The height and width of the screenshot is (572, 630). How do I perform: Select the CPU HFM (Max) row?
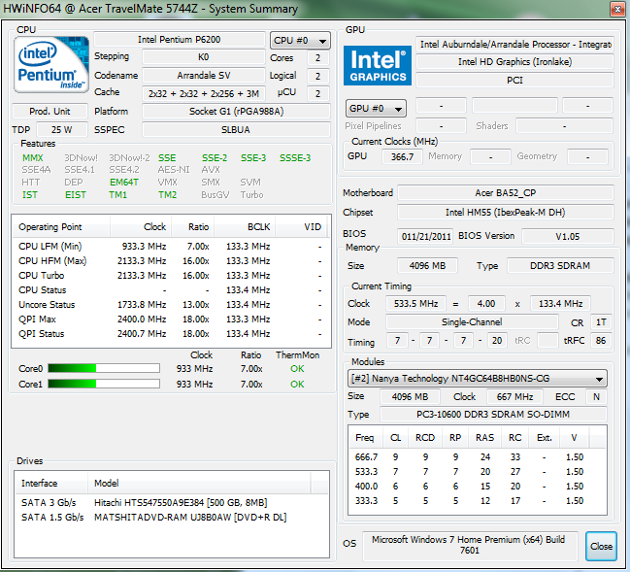pos(171,261)
